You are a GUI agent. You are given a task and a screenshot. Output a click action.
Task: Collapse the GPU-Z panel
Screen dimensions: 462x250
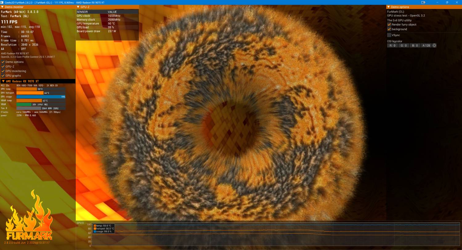pyautogui.click(x=78, y=7)
